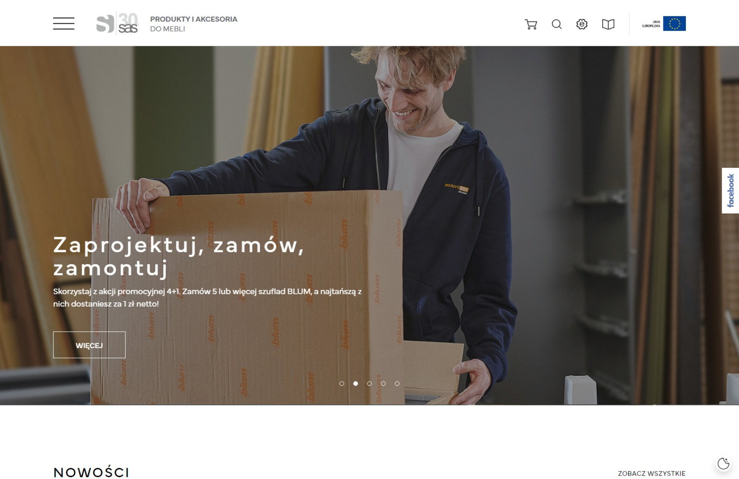This screenshot has width=739, height=479.
Task: Click PRODUKTY I AKCESORIA DO MEBLI text
Action: pyautogui.click(x=194, y=24)
